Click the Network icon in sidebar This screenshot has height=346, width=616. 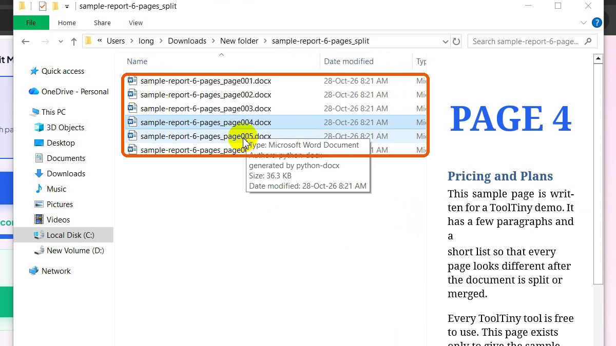[x=34, y=271]
